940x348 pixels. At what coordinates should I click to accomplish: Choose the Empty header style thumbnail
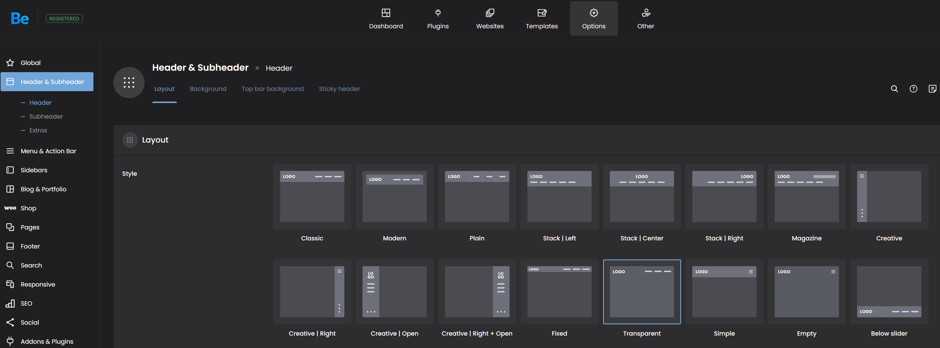807,292
